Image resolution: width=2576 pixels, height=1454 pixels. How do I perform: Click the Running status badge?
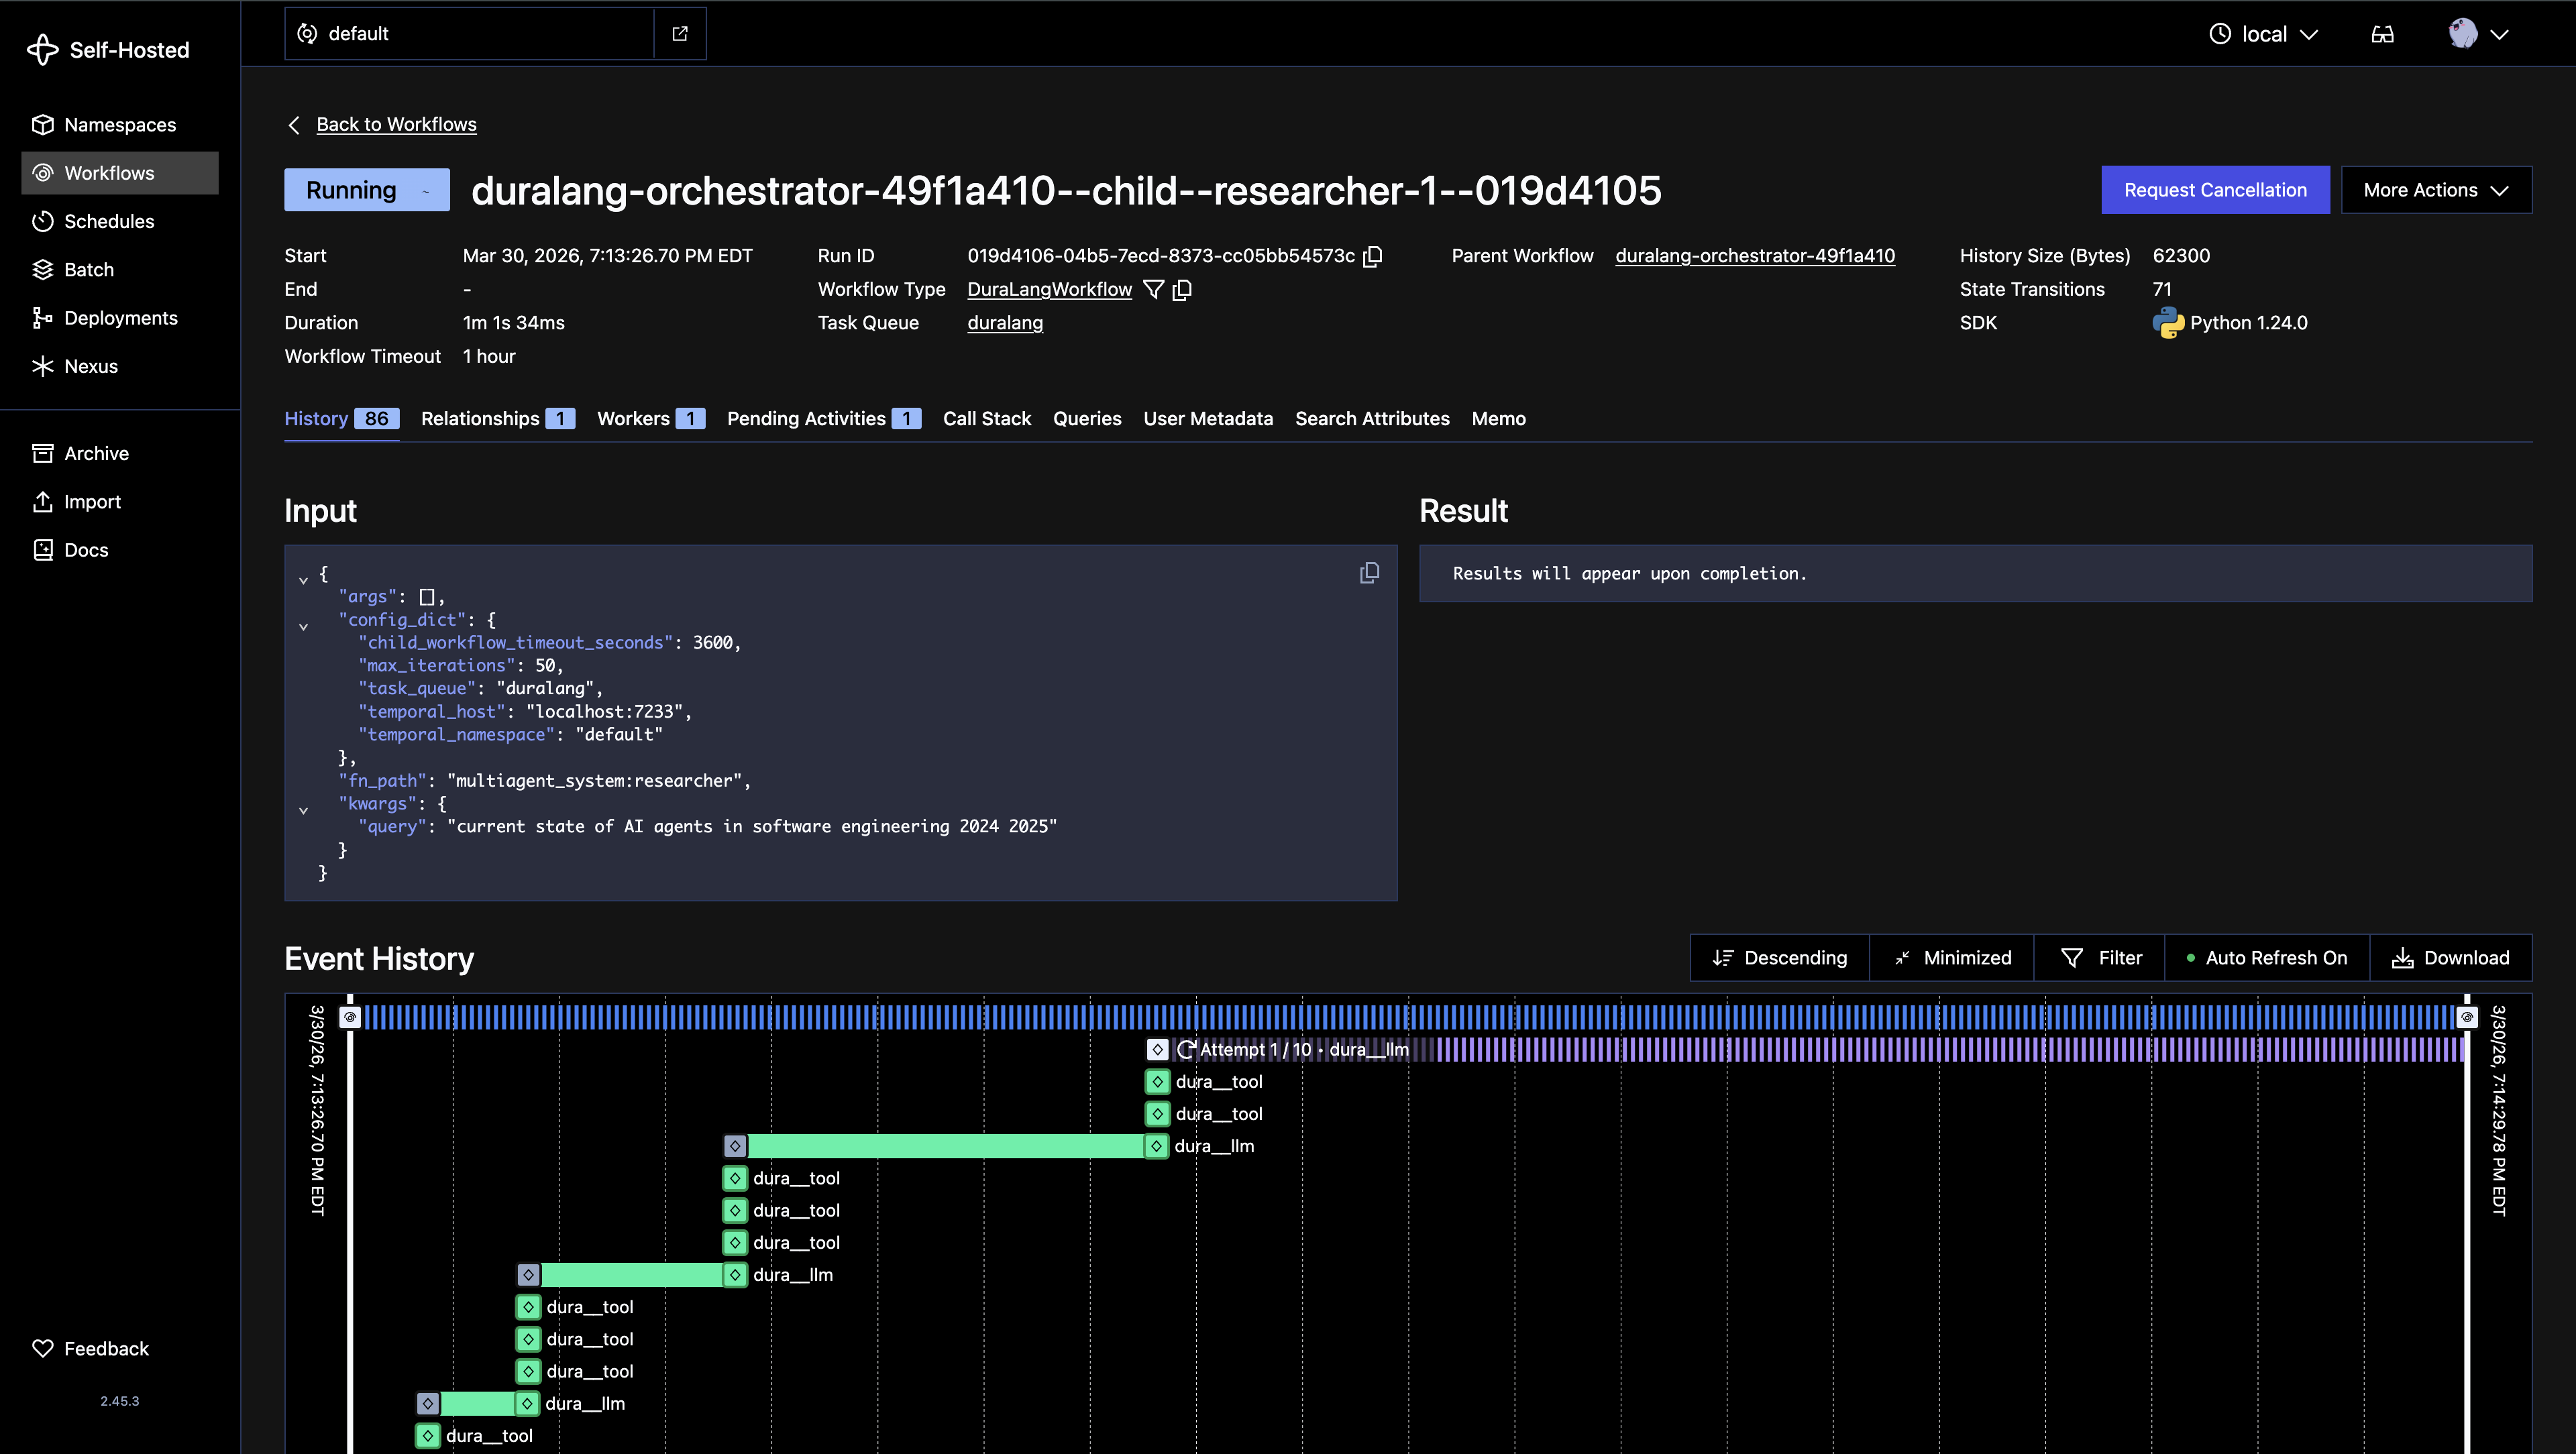366,190
